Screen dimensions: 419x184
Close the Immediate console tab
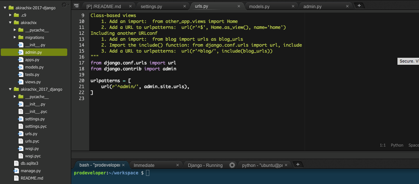(x=178, y=165)
